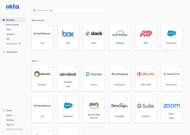The image size is (190, 135).
Task: Jump to HR section in sidebar
Action: (x=8, y=39)
